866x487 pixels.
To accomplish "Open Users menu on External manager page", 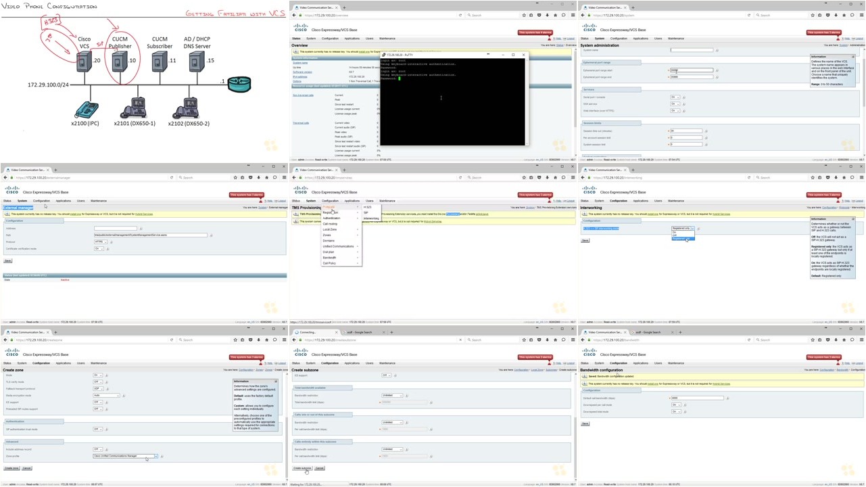I will [80, 201].
